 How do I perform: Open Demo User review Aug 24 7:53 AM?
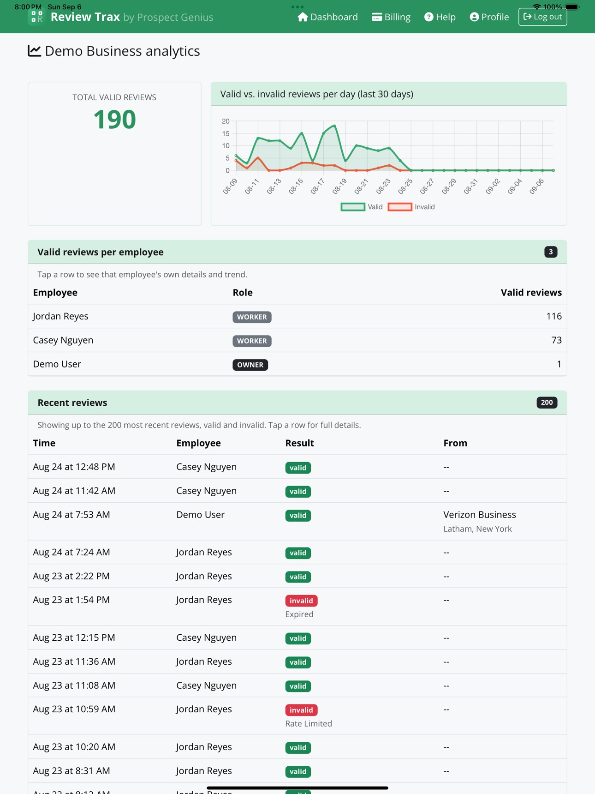(x=297, y=522)
